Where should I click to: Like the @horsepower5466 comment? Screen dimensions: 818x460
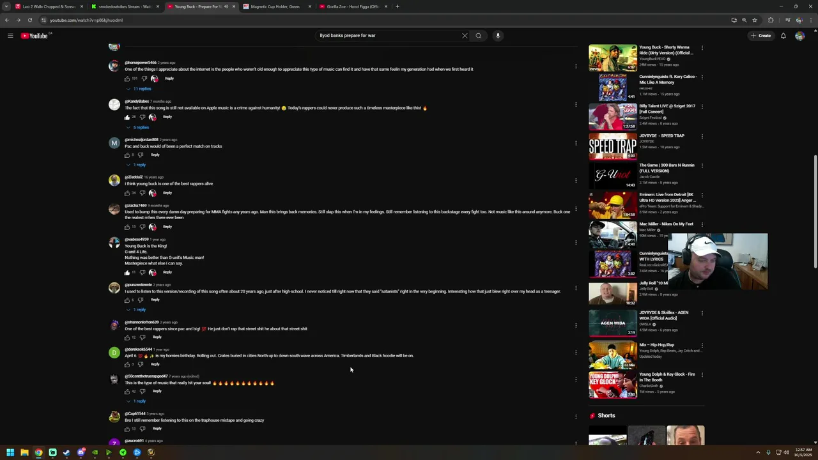coord(127,79)
